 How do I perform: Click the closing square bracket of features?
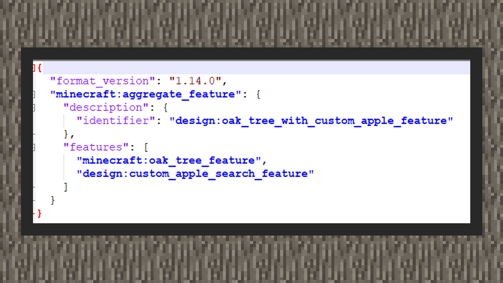66,187
